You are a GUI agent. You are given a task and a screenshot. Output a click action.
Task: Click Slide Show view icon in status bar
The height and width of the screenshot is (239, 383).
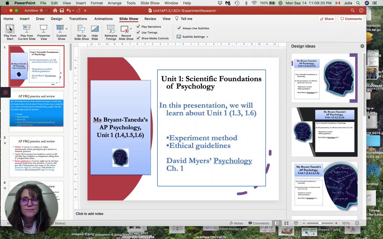(x=296, y=223)
